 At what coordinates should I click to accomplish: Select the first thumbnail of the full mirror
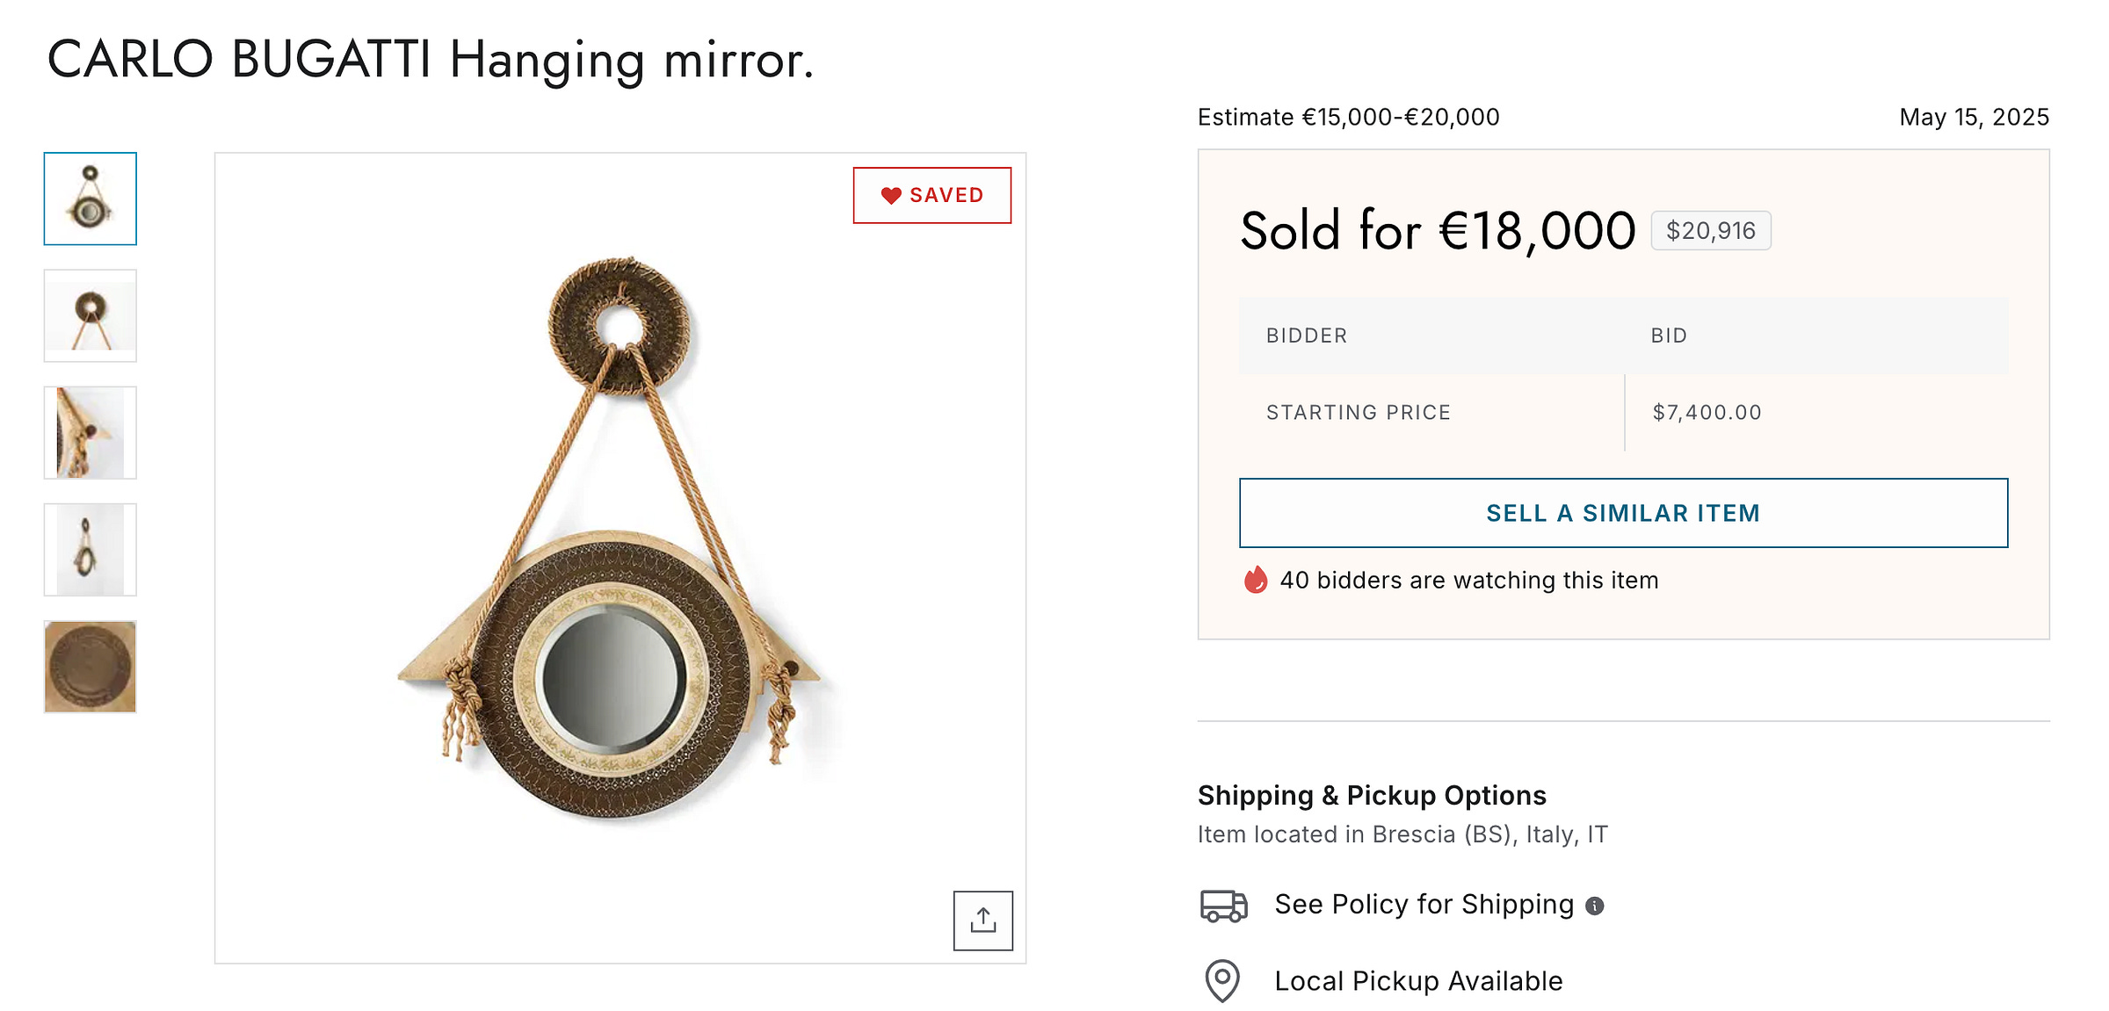[x=91, y=199]
